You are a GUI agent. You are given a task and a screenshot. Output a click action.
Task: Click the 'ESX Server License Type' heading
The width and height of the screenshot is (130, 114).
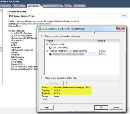[21, 16]
